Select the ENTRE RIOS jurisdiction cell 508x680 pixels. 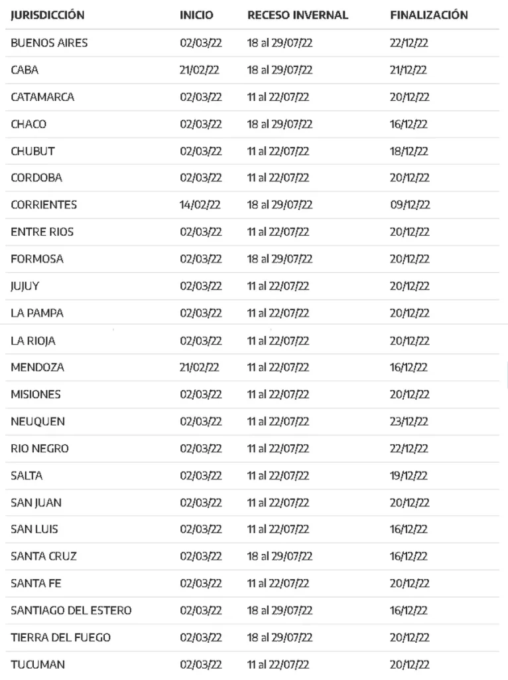coord(42,232)
